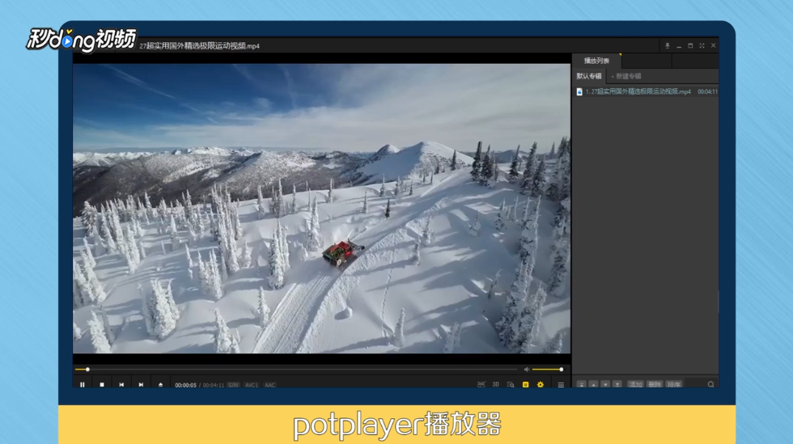
Task: Stop the video playback
Action: (102, 384)
